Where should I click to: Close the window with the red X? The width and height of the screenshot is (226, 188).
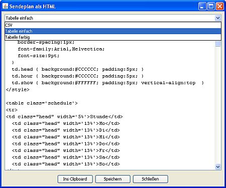(219, 7)
